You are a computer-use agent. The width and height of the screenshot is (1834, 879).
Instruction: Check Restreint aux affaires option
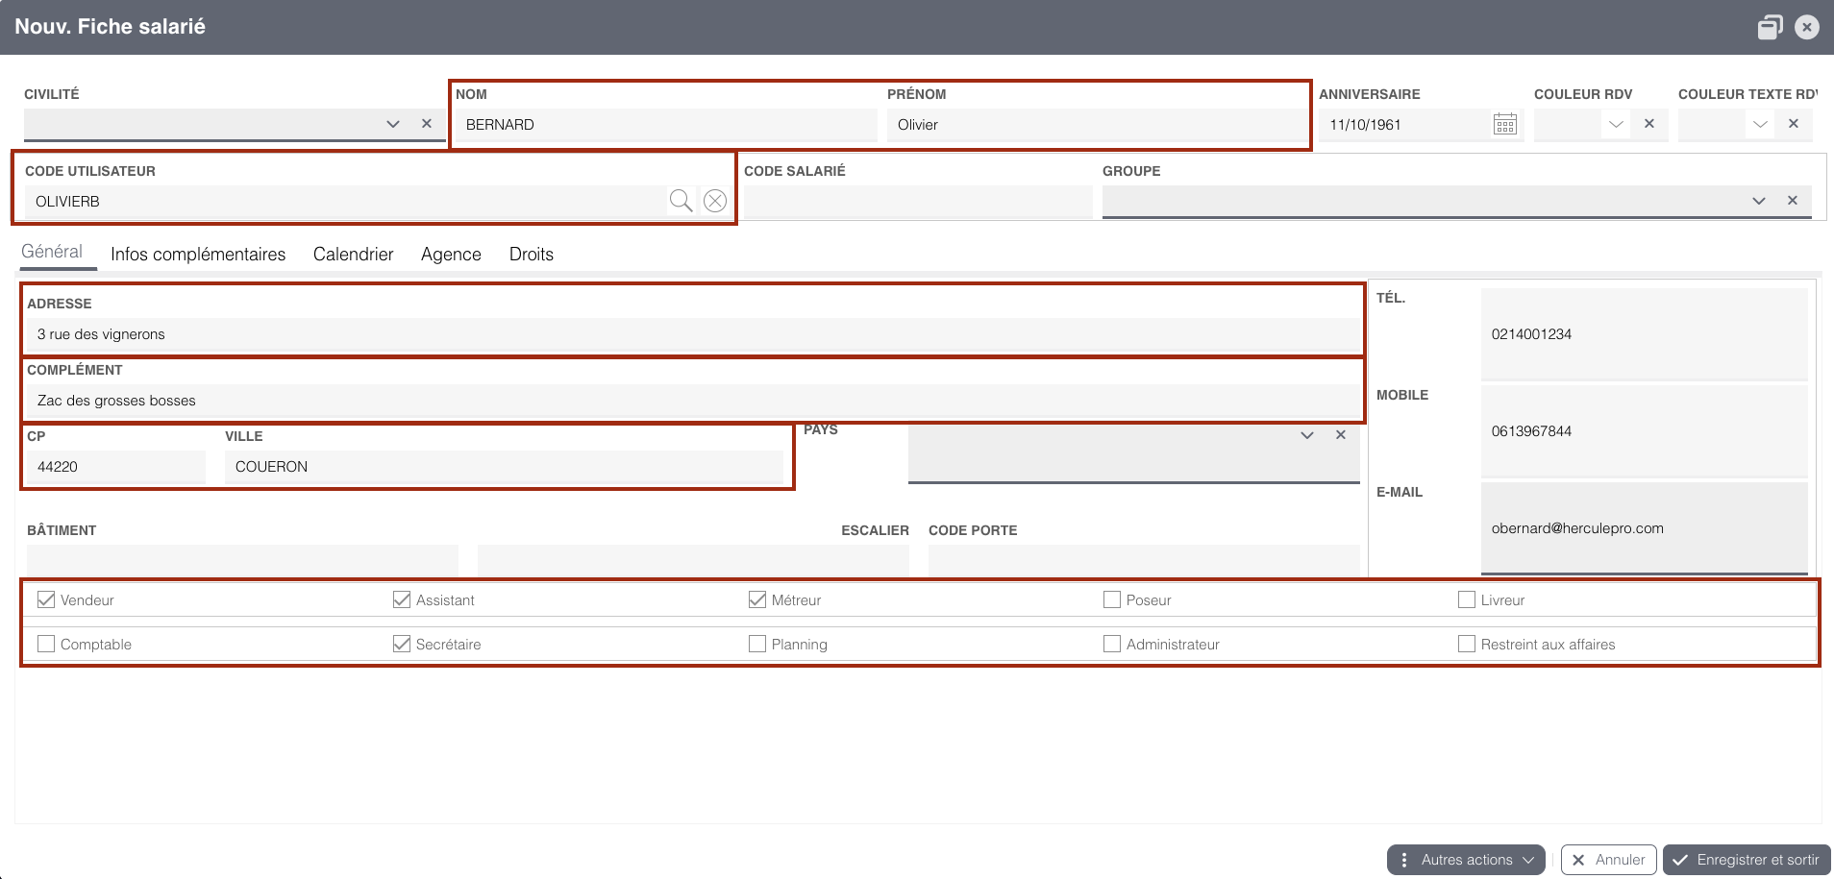pos(1467,644)
